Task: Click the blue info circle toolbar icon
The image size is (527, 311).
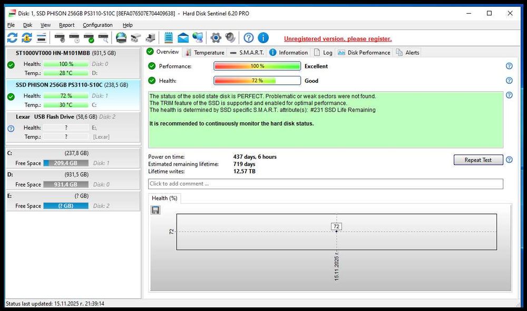Action: pyautogui.click(x=263, y=37)
